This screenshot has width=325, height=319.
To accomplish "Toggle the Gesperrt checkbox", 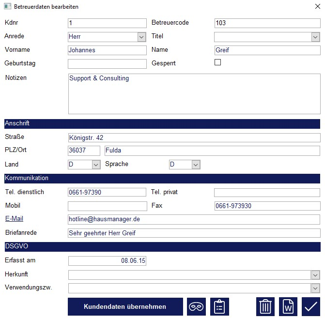I will click(217, 62).
